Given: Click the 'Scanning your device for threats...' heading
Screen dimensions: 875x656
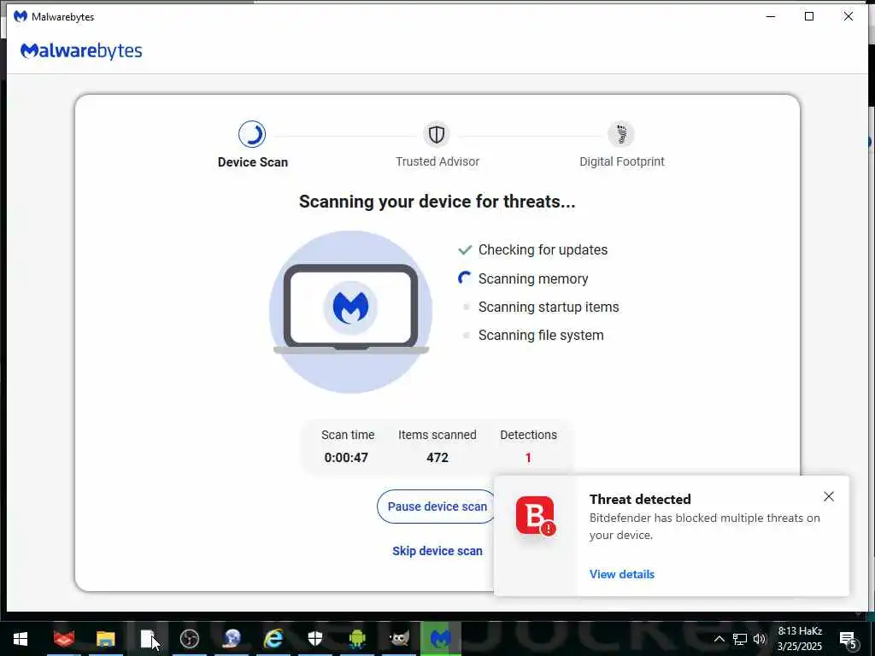Looking at the screenshot, I should tap(437, 202).
